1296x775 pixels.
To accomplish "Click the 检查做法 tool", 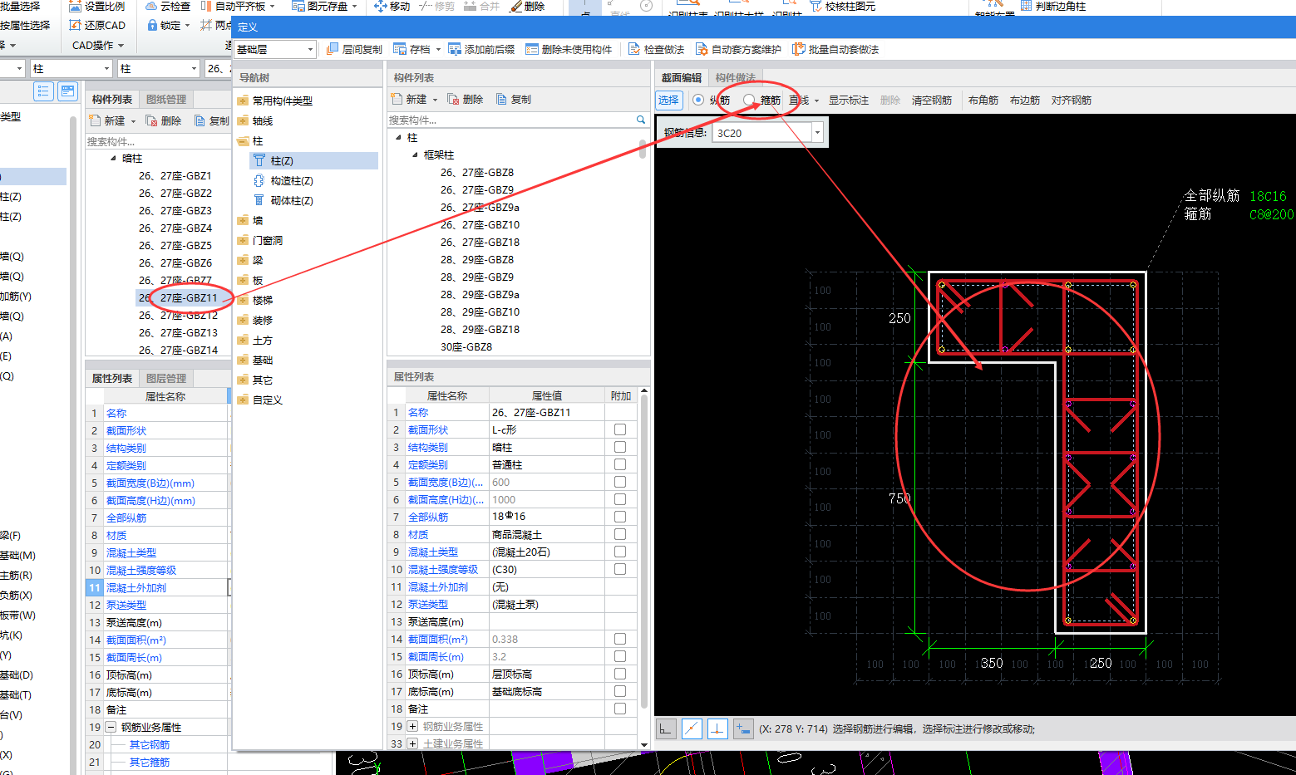I will 656,50.
